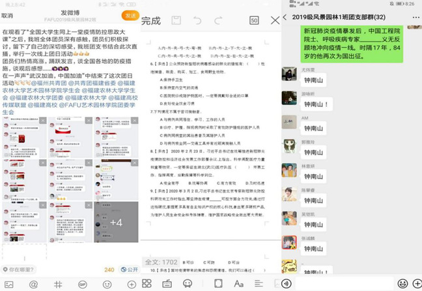Viewport: 422px width, 291px height.
Task: Switch to voice input in WeChat
Action: click(287, 283)
